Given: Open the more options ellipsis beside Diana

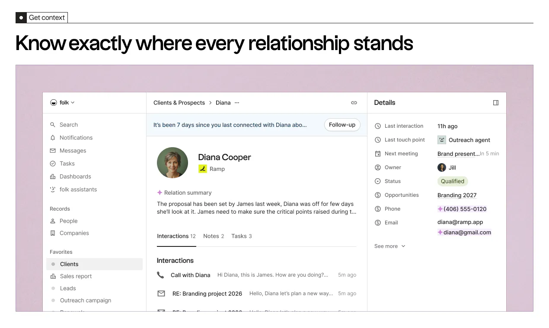Looking at the screenshot, I should coord(237,103).
